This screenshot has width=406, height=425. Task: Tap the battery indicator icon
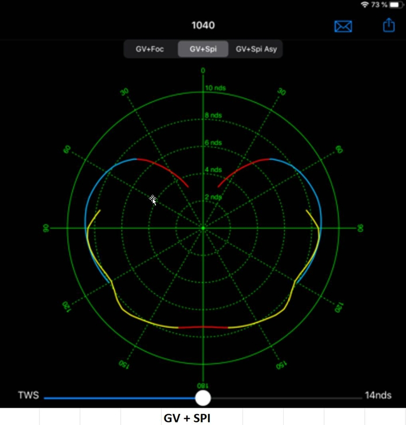click(x=396, y=4)
